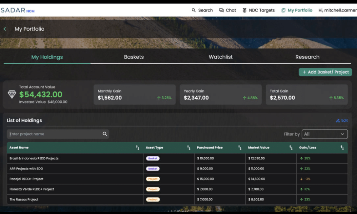
Task: Sort holdings by Asset Name arrows
Action: (x=137, y=148)
